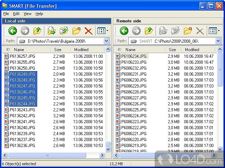225x168 pixels.
Task: Click the drive icon in Remote Path field
Action: [134, 41]
